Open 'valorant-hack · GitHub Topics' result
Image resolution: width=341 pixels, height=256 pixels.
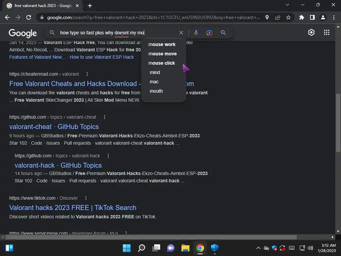pyautogui.click(x=58, y=165)
